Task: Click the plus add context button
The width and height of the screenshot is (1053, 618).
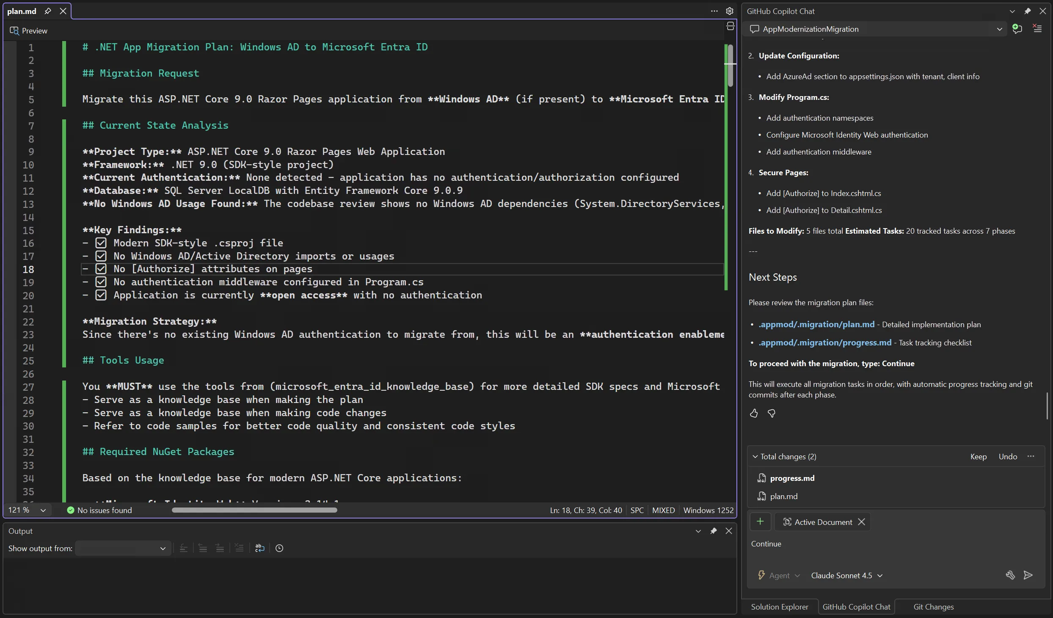Action: [760, 521]
